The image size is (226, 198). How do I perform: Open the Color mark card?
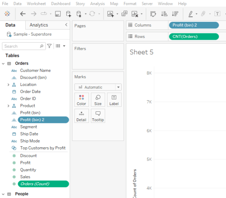81,100
